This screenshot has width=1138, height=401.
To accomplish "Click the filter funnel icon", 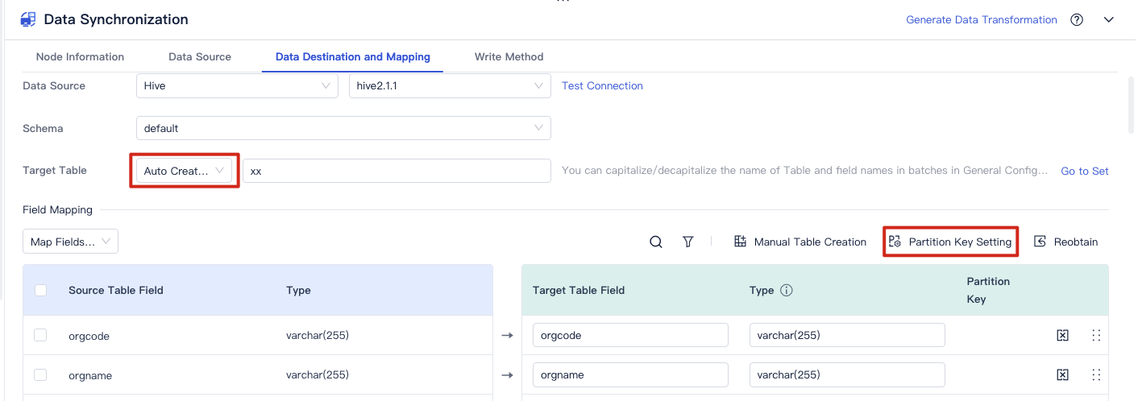I will pyautogui.click(x=687, y=242).
